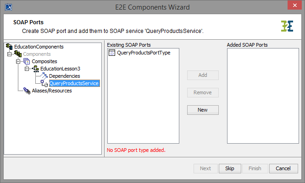The image size is (305, 183).
Task: Select the Aliases/Resources tree item label
Action: pyautogui.click(x=52, y=91)
